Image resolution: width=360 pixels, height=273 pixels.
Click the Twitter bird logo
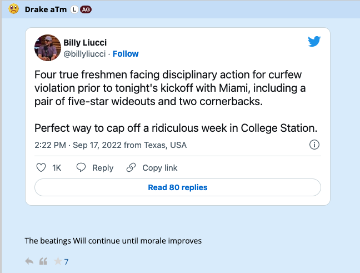click(314, 41)
